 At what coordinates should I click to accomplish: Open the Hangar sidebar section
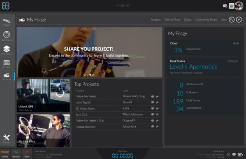pos(7,22)
